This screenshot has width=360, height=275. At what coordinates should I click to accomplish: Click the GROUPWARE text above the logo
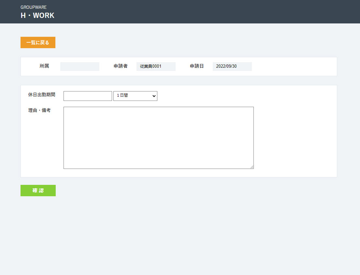[34, 7]
